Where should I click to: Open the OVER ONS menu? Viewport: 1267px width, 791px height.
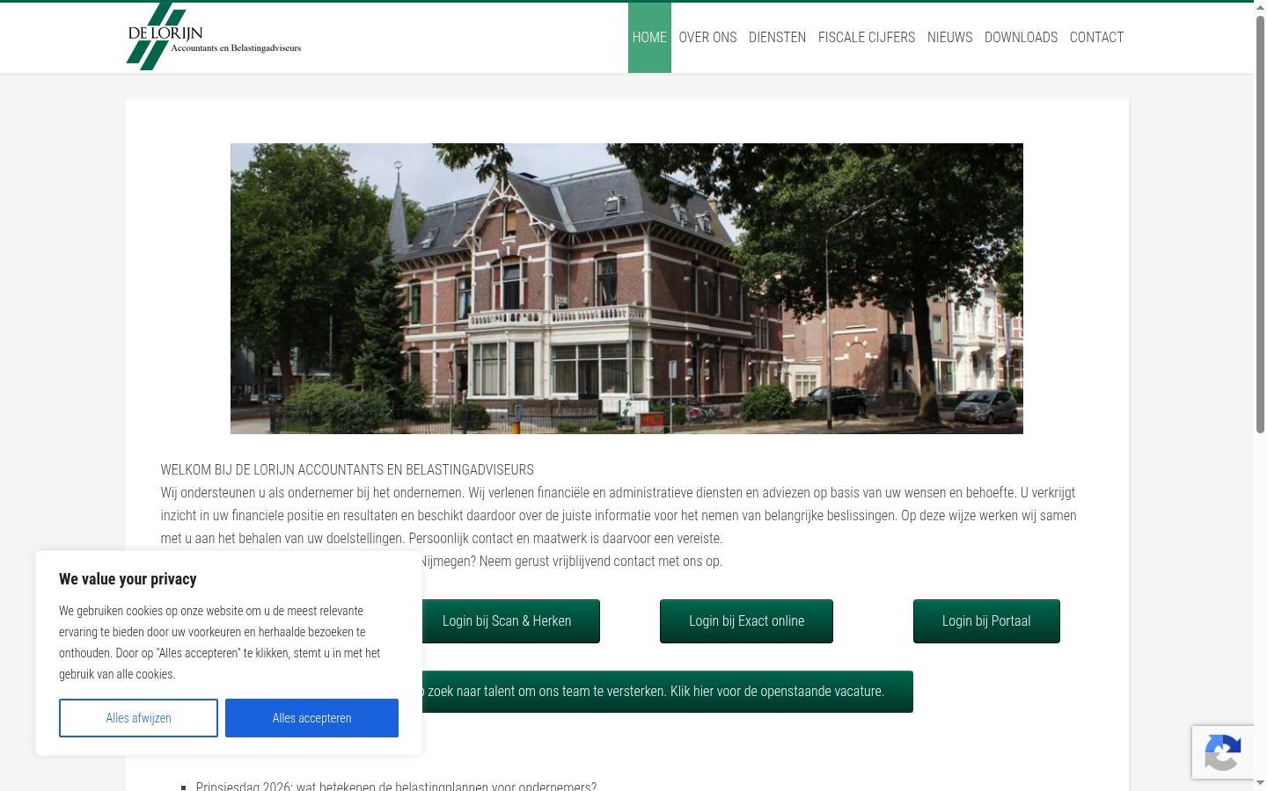[x=707, y=37]
